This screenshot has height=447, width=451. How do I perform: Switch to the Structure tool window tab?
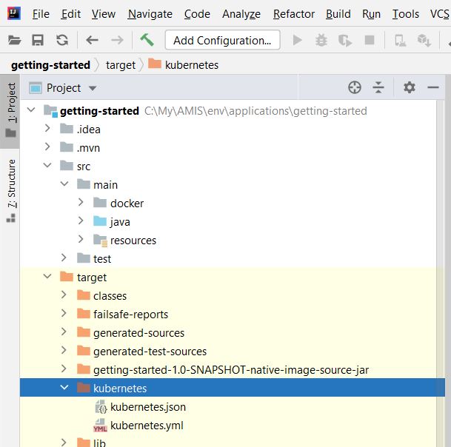11,189
